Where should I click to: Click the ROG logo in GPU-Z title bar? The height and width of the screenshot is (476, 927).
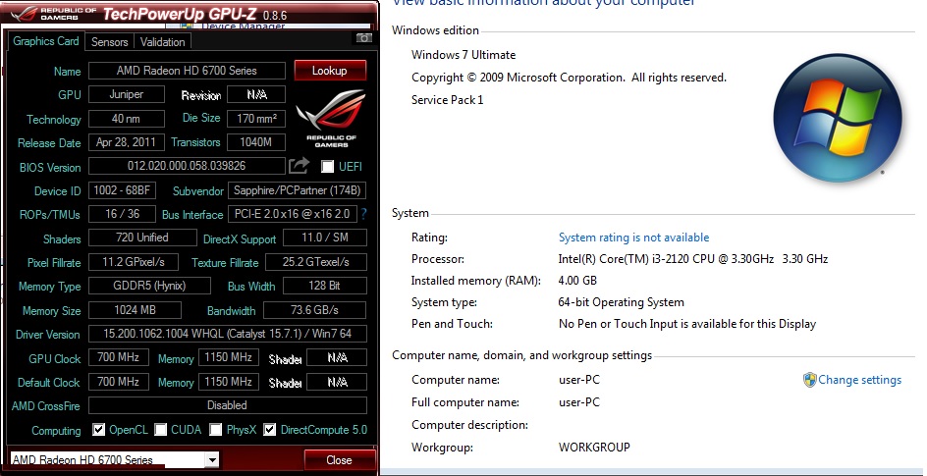pos(25,13)
